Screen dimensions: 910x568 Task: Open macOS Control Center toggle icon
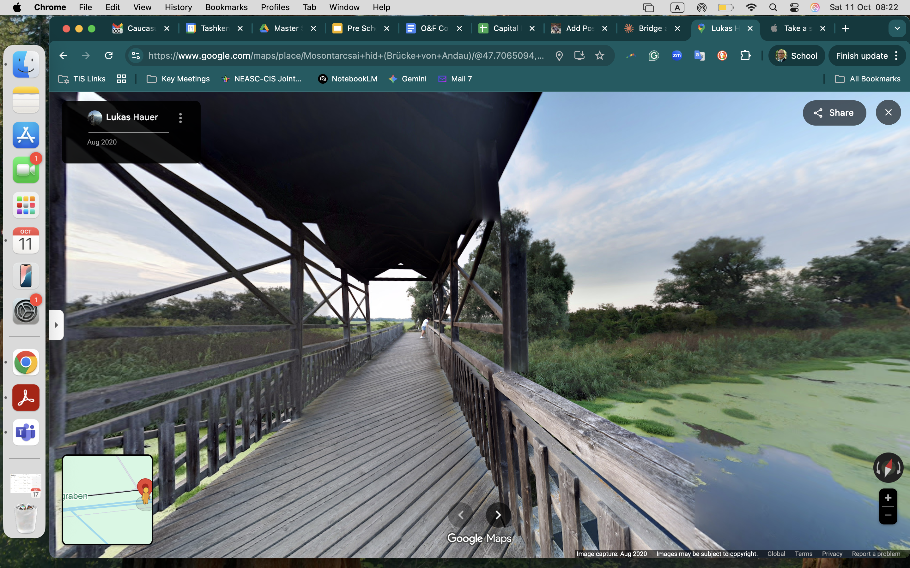point(794,7)
